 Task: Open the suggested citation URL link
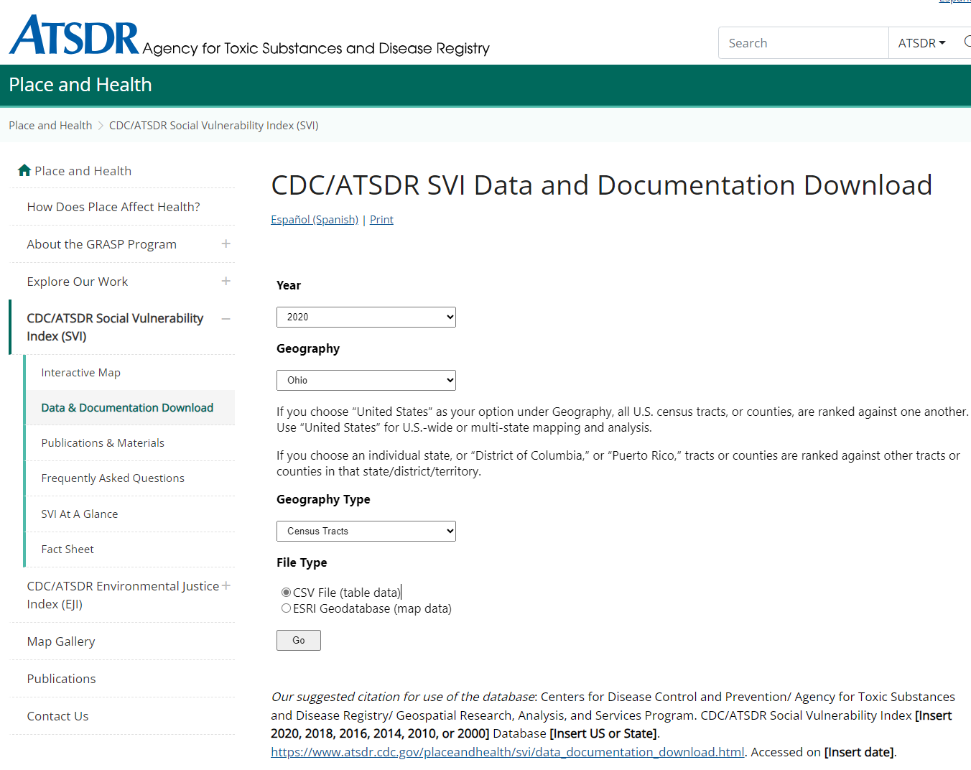[508, 752]
